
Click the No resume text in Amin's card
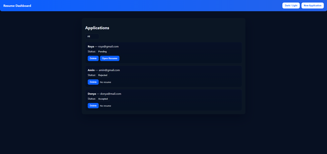[105, 82]
